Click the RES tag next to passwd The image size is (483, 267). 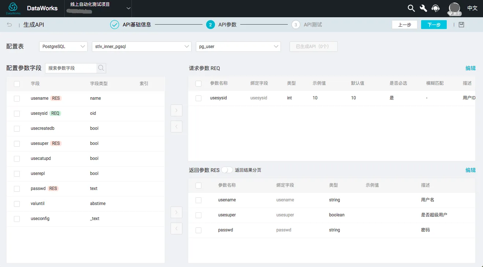(53, 189)
